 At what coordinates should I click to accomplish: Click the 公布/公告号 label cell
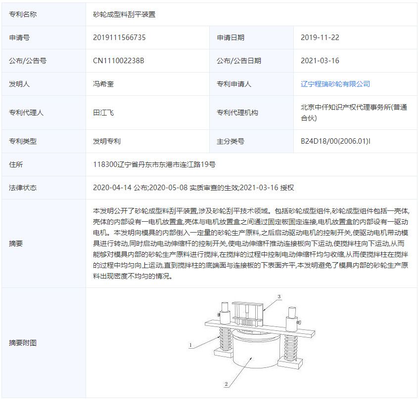[x=44, y=61]
